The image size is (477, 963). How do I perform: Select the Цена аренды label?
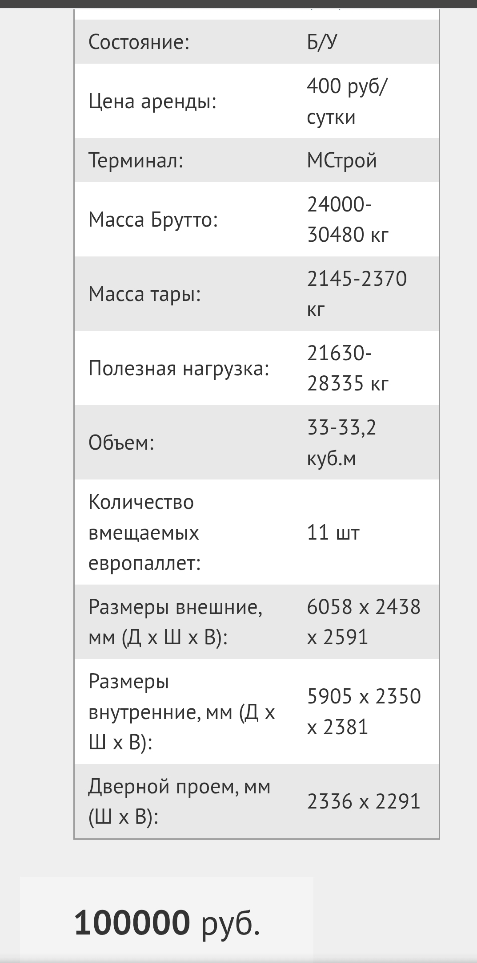152,102
